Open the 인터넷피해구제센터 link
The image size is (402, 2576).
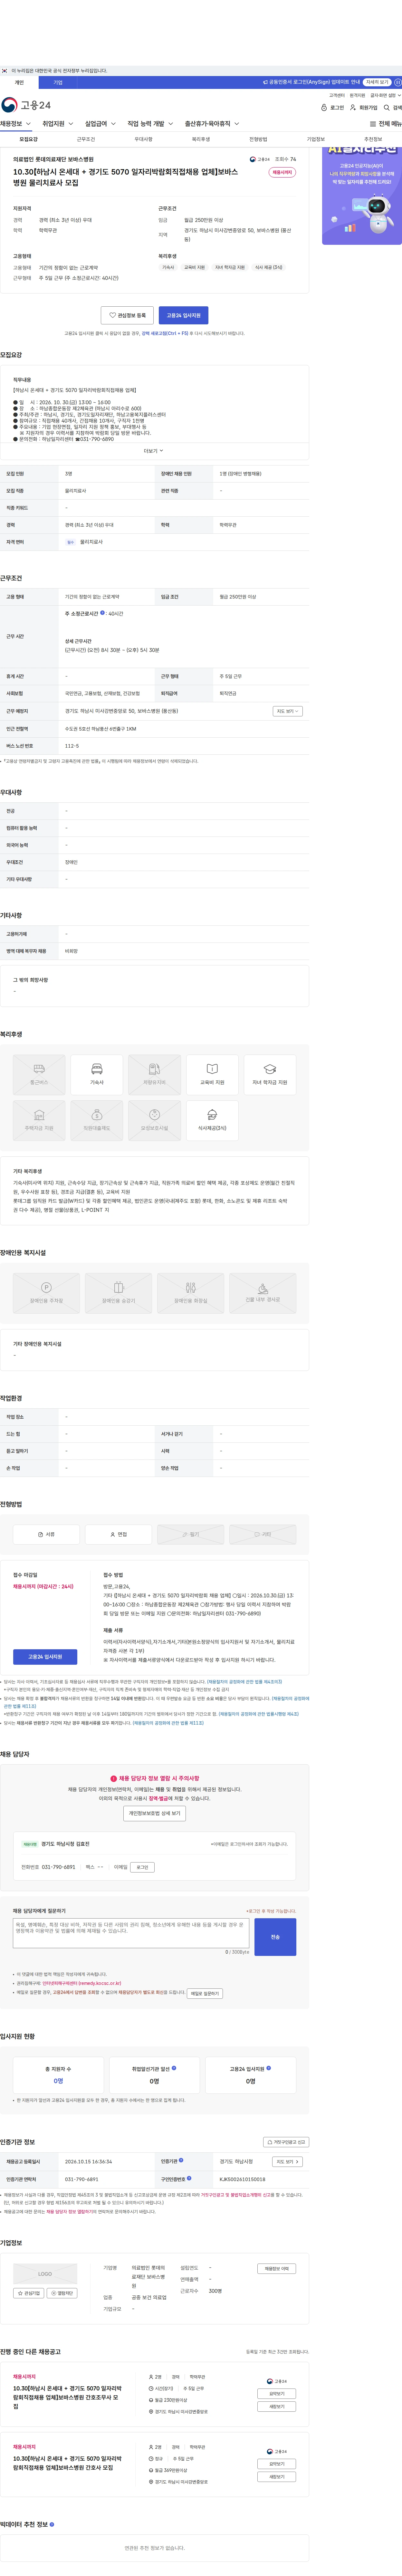82,1983
